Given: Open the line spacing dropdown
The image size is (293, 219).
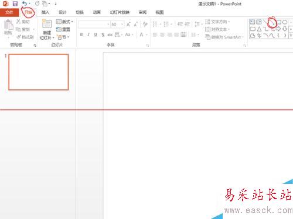Looking at the screenshot, I should [199, 24].
